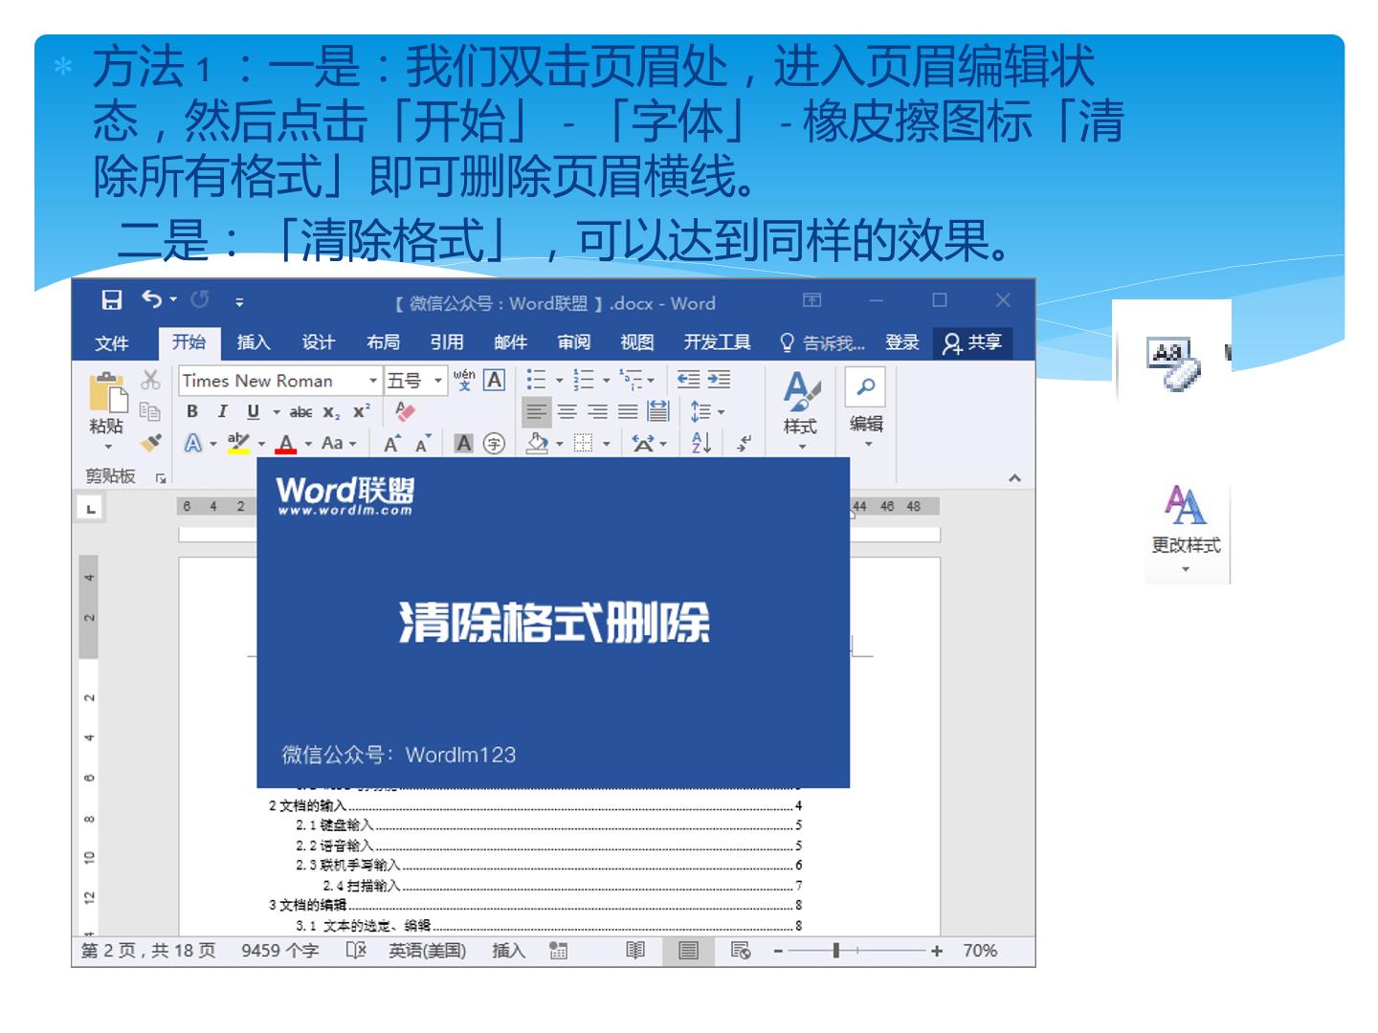Open the 视图 ribbon tab
Viewport: 1378px width, 1033px height.
click(636, 342)
